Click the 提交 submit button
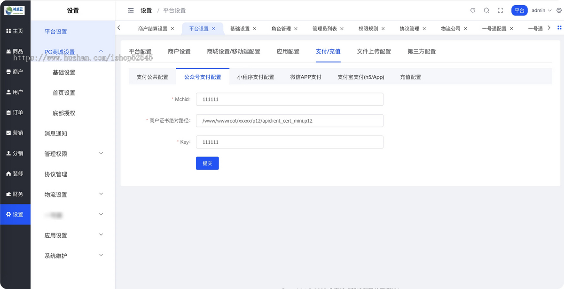 click(207, 163)
